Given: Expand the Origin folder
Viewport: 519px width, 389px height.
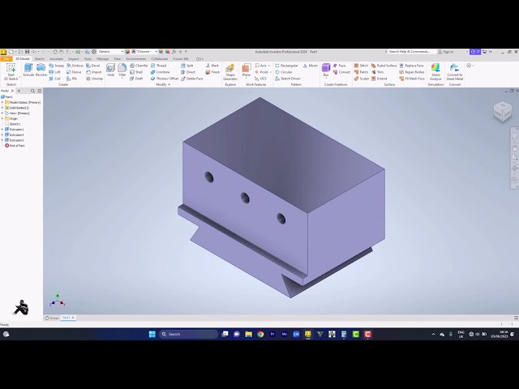Looking at the screenshot, I should click(x=2, y=118).
